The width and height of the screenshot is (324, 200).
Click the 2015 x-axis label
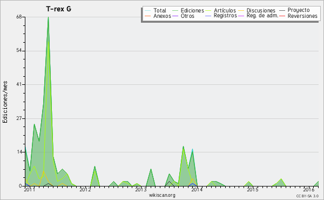(253, 189)
